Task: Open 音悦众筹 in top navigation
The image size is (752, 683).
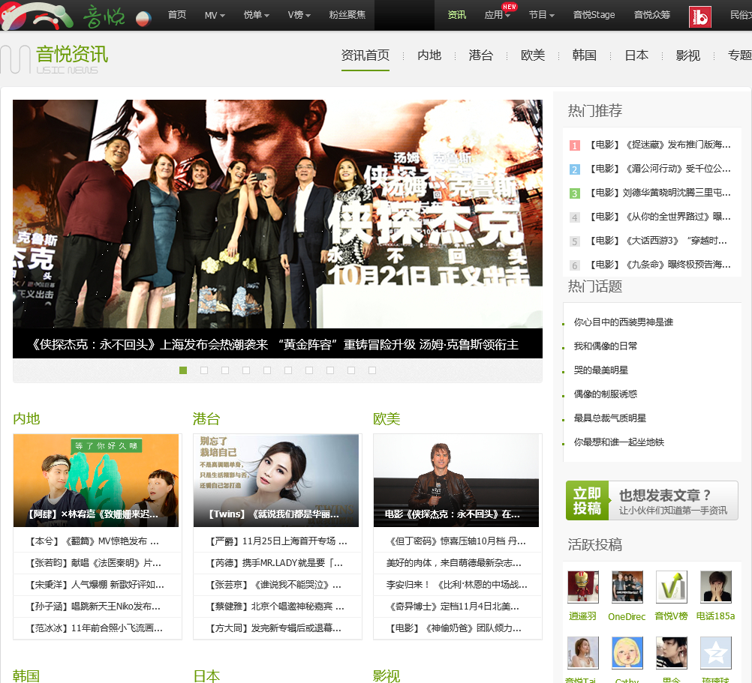Action: tap(651, 15)
